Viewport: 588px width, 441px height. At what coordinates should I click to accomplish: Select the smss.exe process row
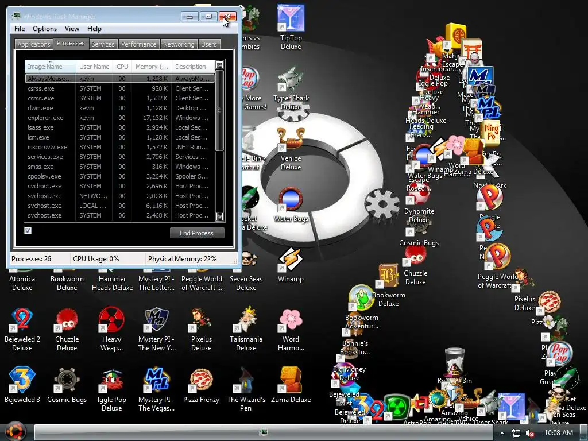click(119, 167)
